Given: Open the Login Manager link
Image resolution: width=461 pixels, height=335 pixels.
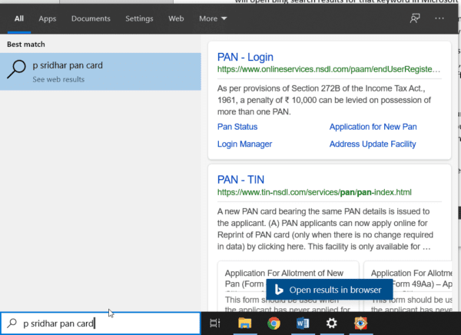Looking at the screenshot, I should 244,144.
